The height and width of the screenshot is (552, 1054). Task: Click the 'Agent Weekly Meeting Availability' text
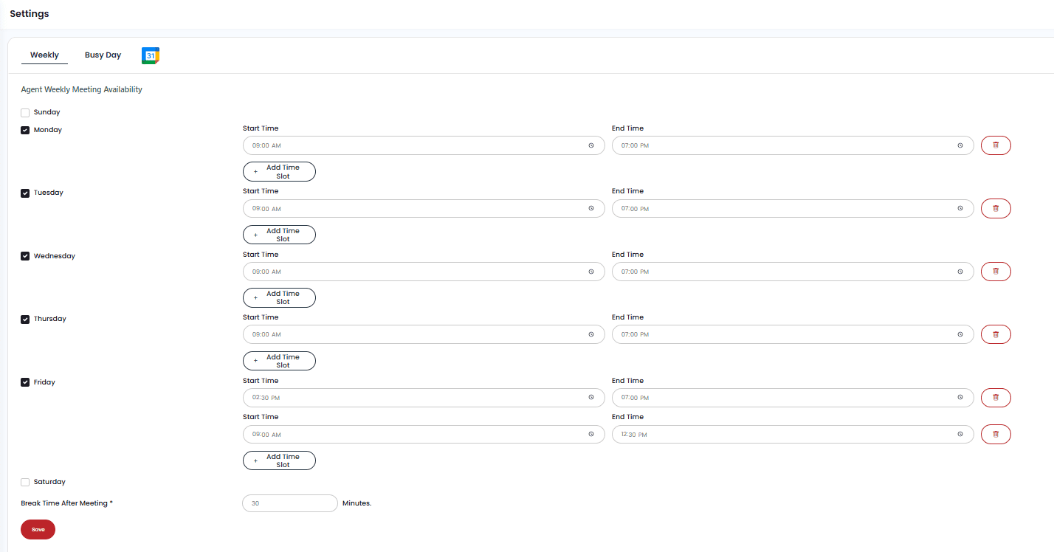(81, 89)
